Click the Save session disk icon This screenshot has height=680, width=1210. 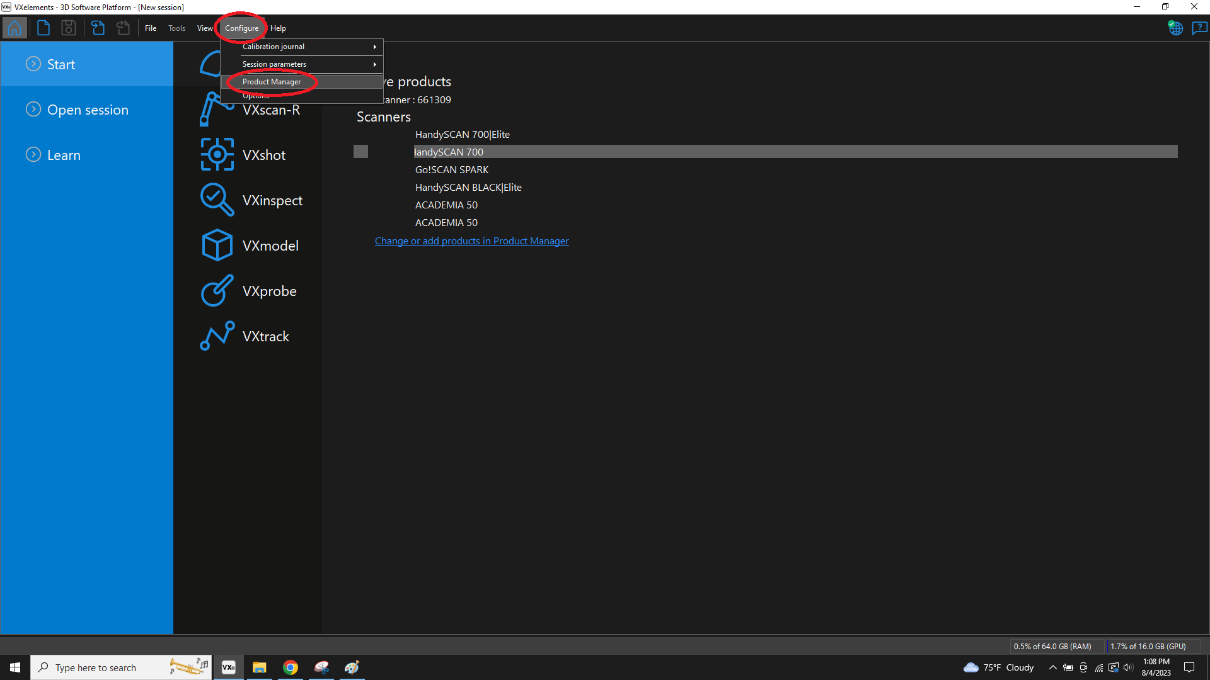[x=69, y=28]
